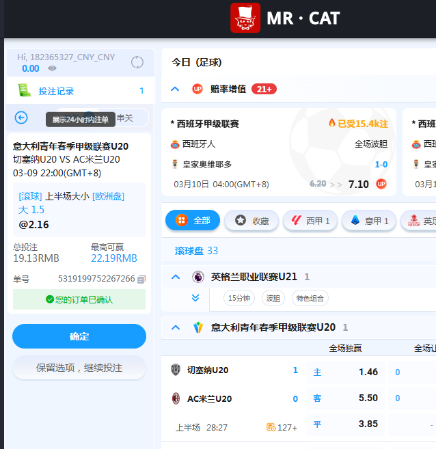Click 切塞纳U20 team crest
The height and width of the screenshot is (449, 436).
[x=176, y=370]
